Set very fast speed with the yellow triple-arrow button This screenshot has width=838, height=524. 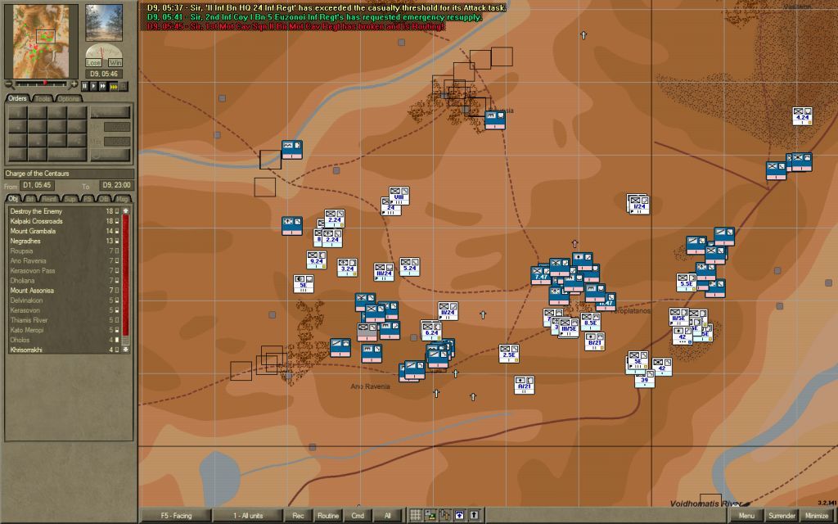click(x=113, y=86)
